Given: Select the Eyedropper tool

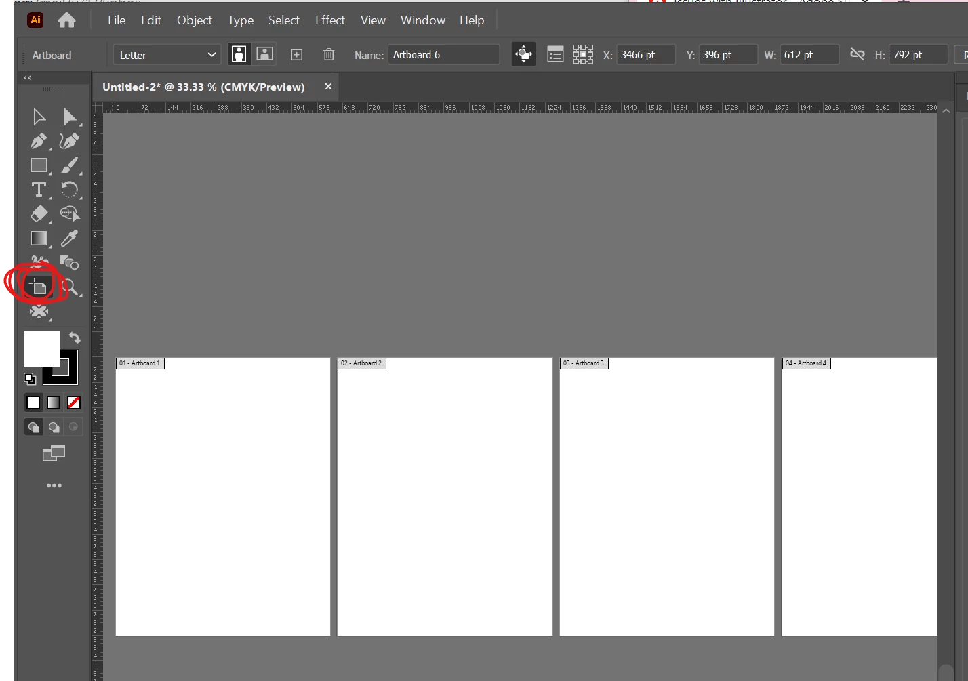Looking at the screenshot, I should pos(69,239).
